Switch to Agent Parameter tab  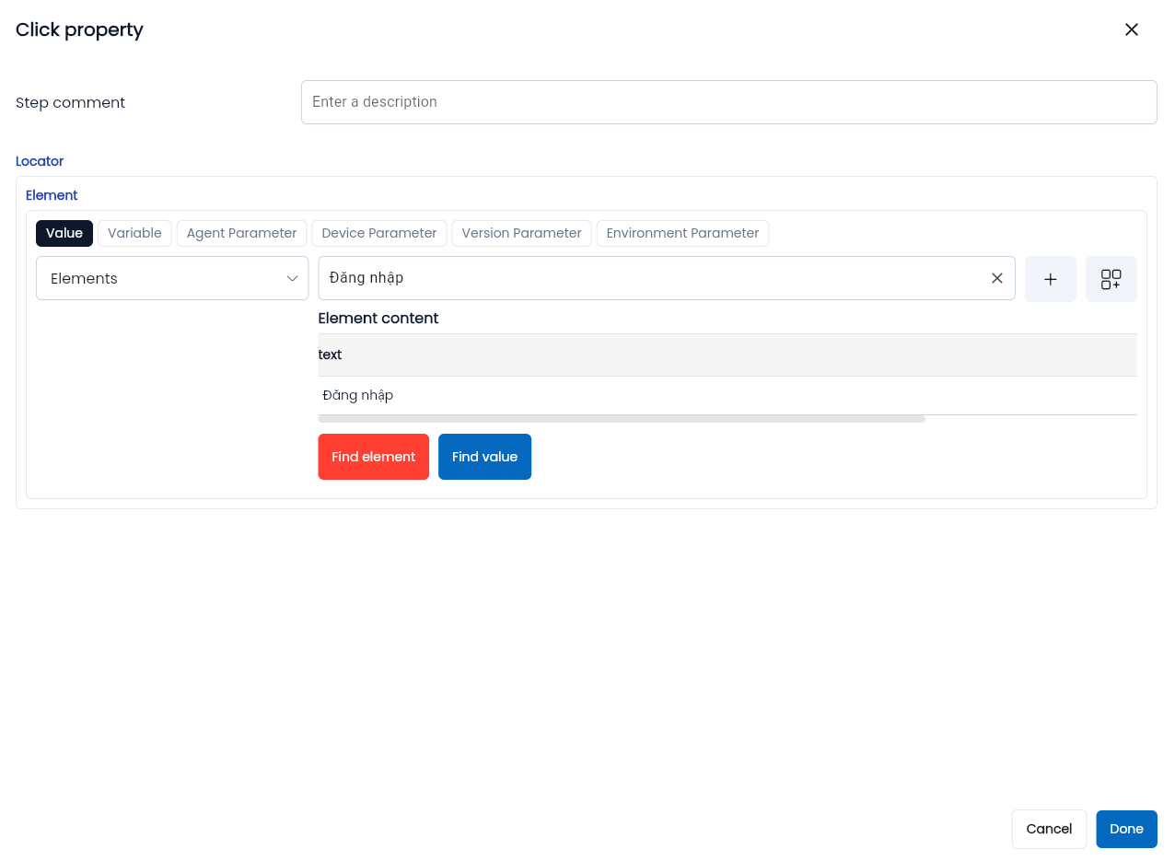(241, 233)
